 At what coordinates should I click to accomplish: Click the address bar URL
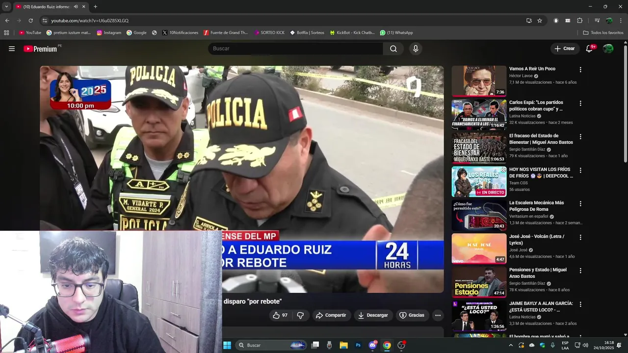[90, 21]
